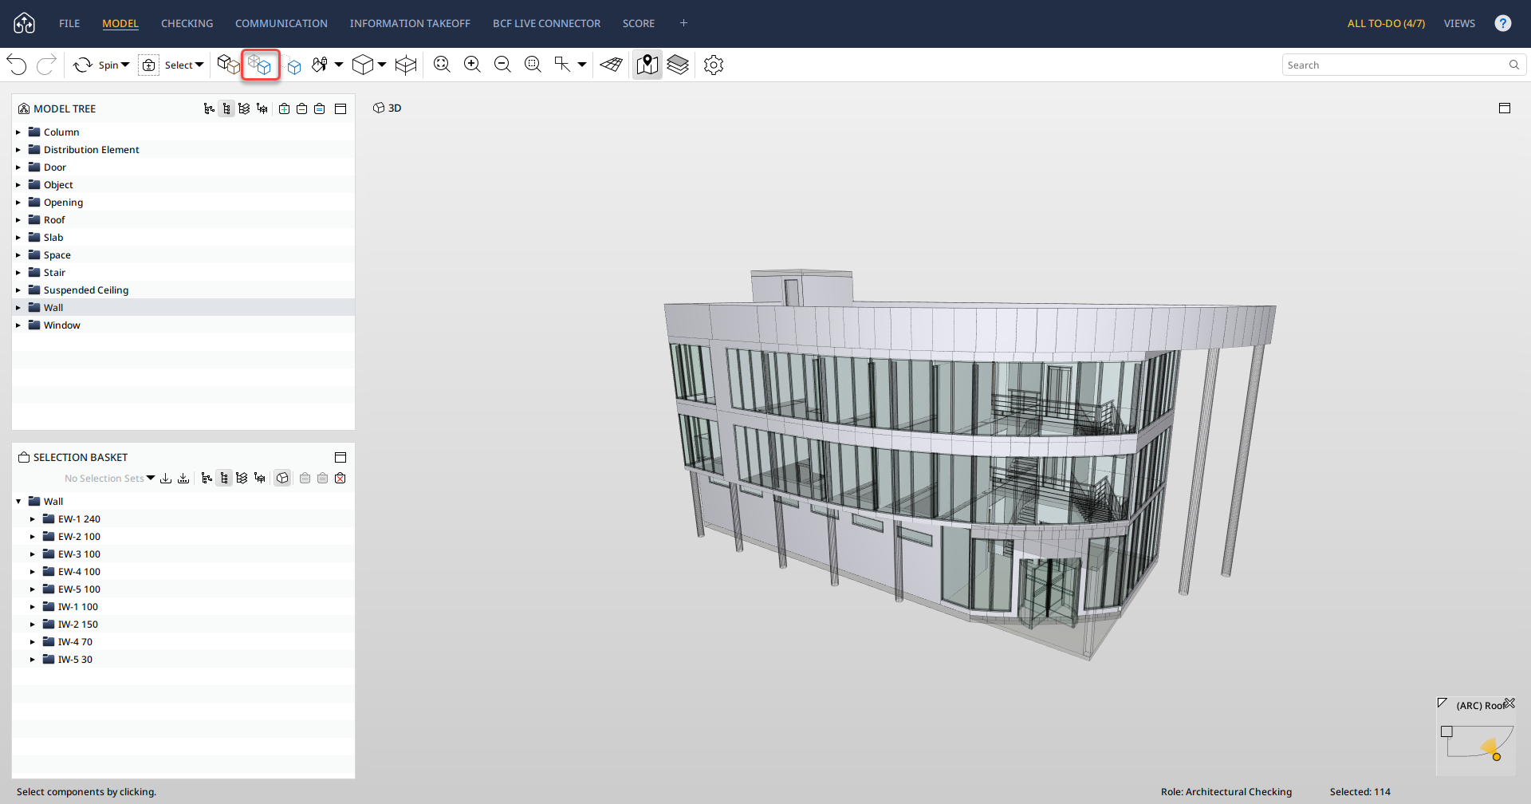Toggle the navigation map button
This screenshot has width=1531, height=804.
(647, 65)
